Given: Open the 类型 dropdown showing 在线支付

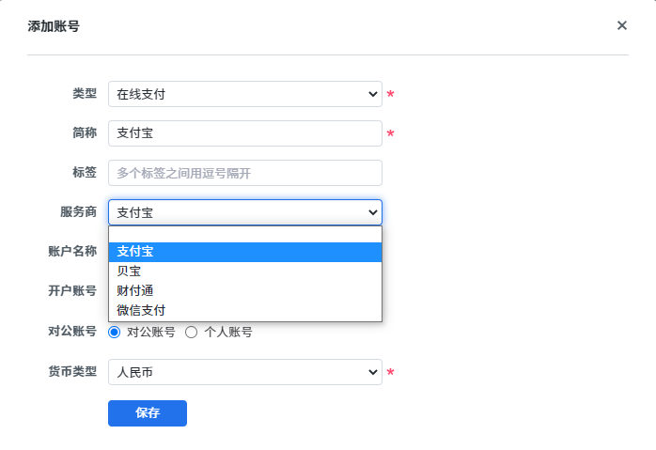Looking at the screenshot, I should (244, 94).
